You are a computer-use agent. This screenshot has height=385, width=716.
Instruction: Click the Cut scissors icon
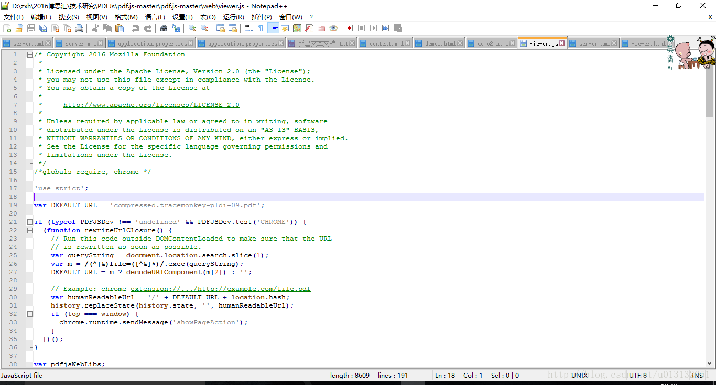[x=95, y=28]
